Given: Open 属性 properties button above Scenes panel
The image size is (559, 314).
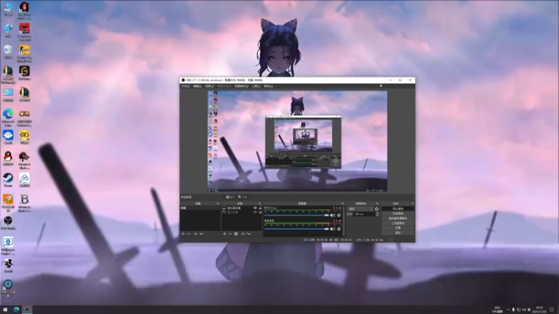Looking at the screenshot, I should 231,197.
